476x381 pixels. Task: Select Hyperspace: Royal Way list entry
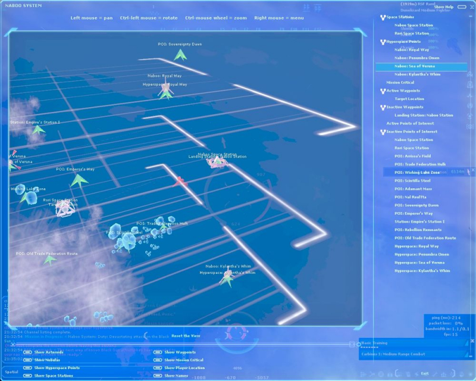point(416,246)
